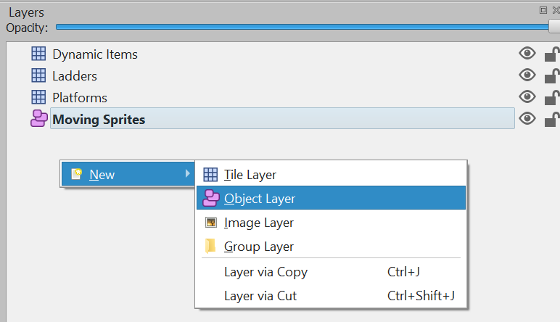Select Layer via Copy
Screen dimensions: 560x322
coord(331,272)
